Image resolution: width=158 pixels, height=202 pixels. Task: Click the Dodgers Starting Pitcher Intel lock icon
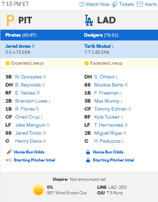[88, 160]
